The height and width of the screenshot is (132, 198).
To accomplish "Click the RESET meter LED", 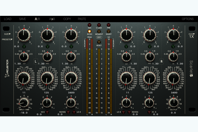I will pyautogui.click(x=99, y=42).
